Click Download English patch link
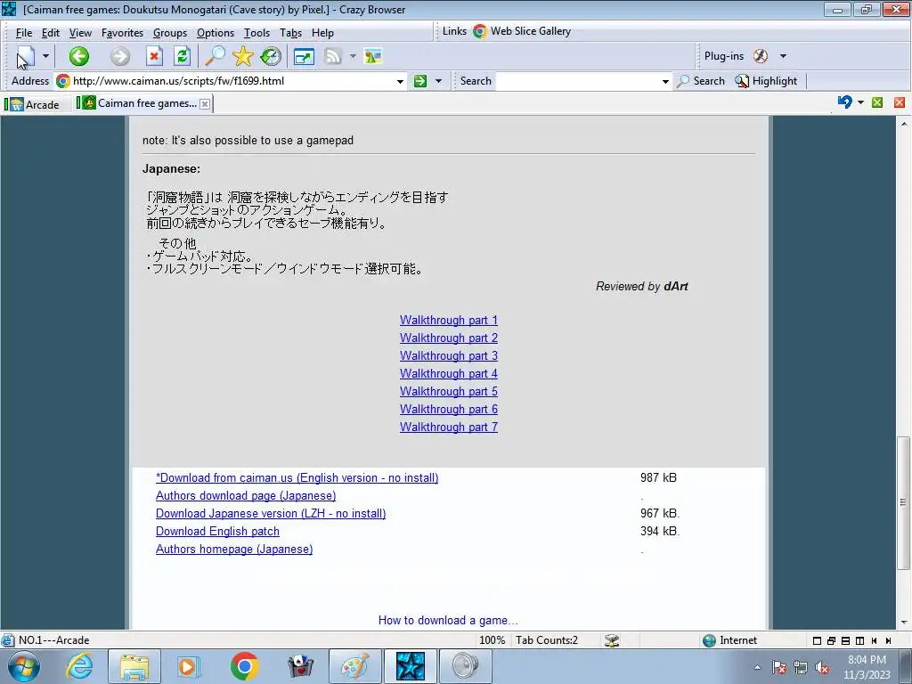Screen dimensions: 912x684 click(x=217, y=531)
